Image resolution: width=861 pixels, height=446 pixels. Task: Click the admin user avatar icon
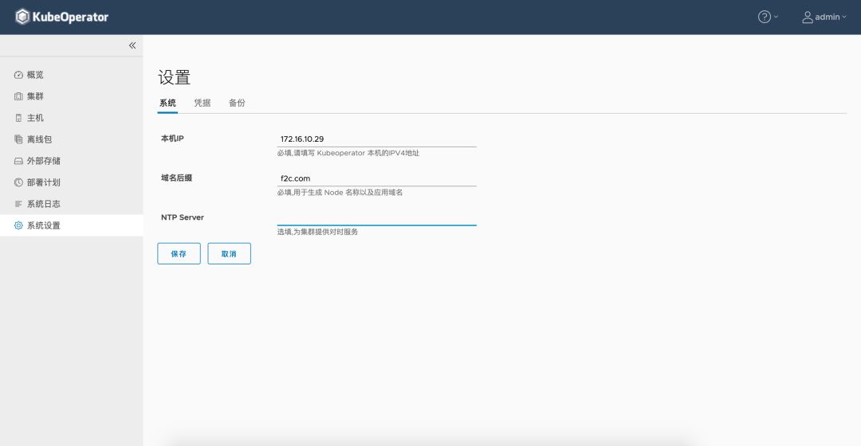pyautogui.click(x=807, y=18)
